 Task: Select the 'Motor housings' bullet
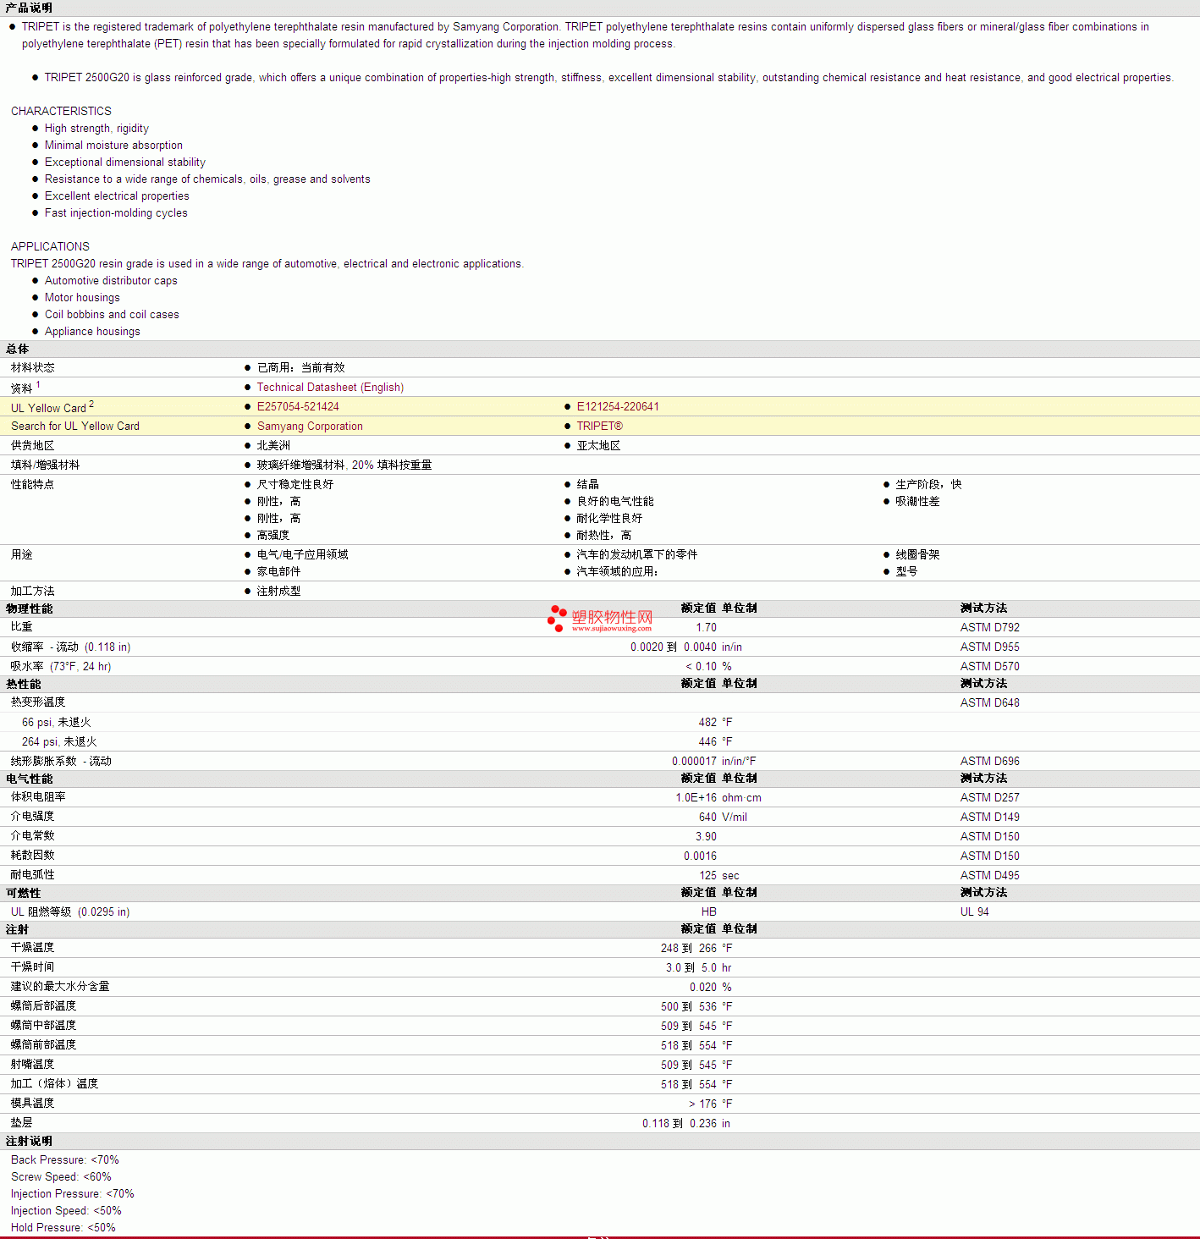tap(82, 298)
